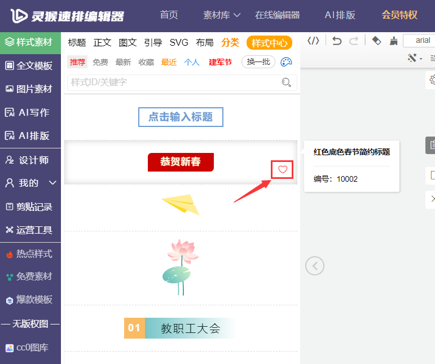Redo the last edit
The width and height of the screenshot is (435, 364).
click(x=353, y=41)
